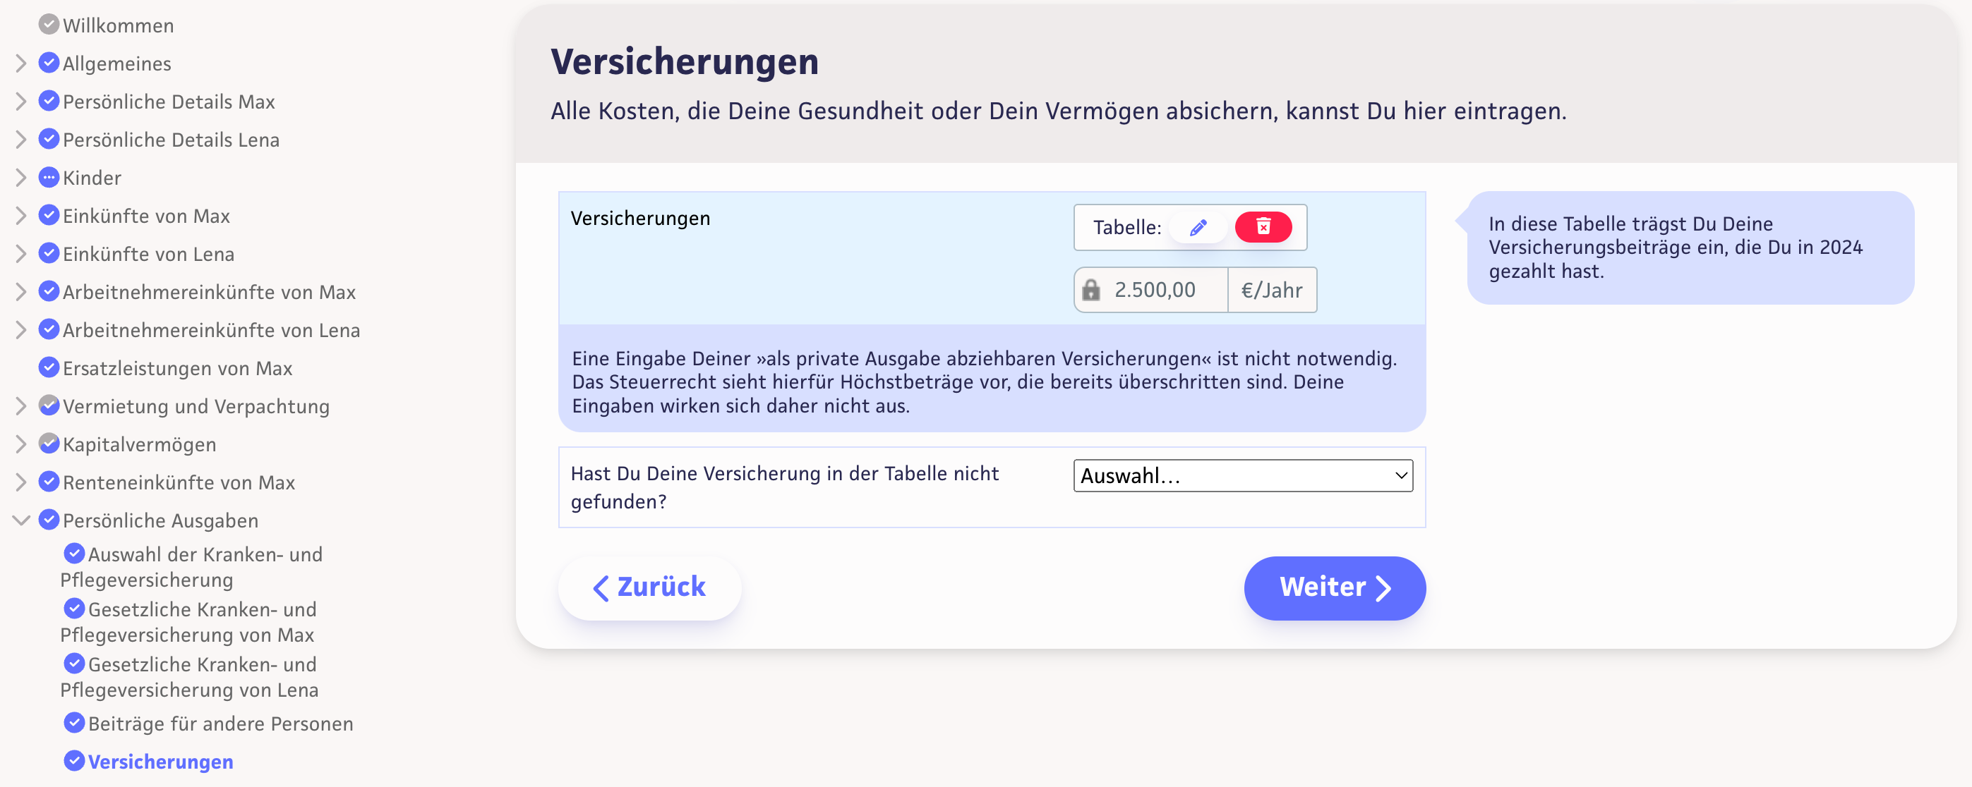Expand the Vermietung und Verpachtung chevron
Image resolution: width=1972 pixels, height=787 pixels.
[20, 406]
